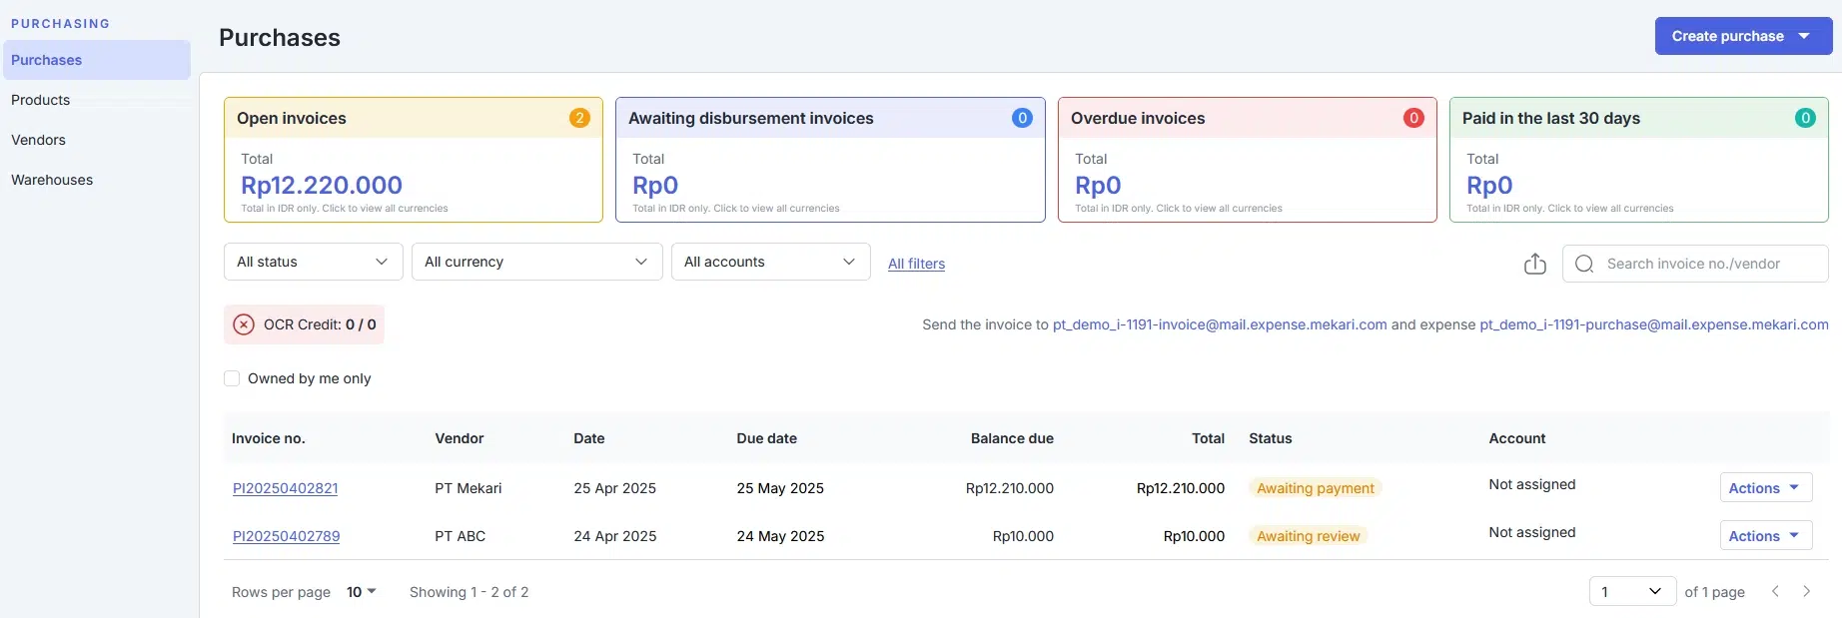1842x618 pixels.
Task: Go to next page arrow
Action: pos(1806,591)
